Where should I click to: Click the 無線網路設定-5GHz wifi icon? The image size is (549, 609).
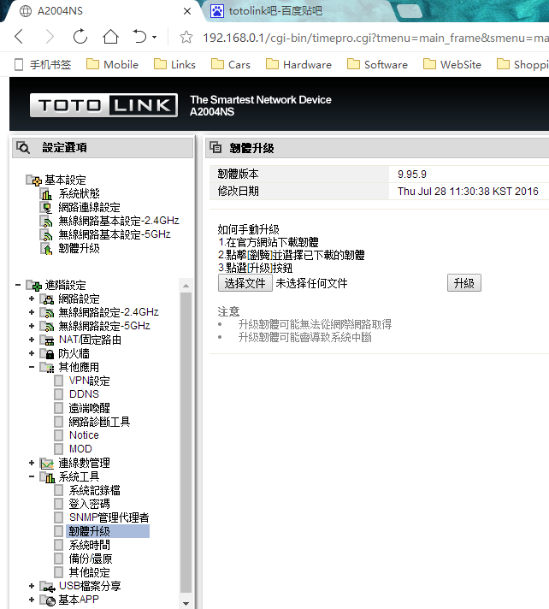click(47, 327)
